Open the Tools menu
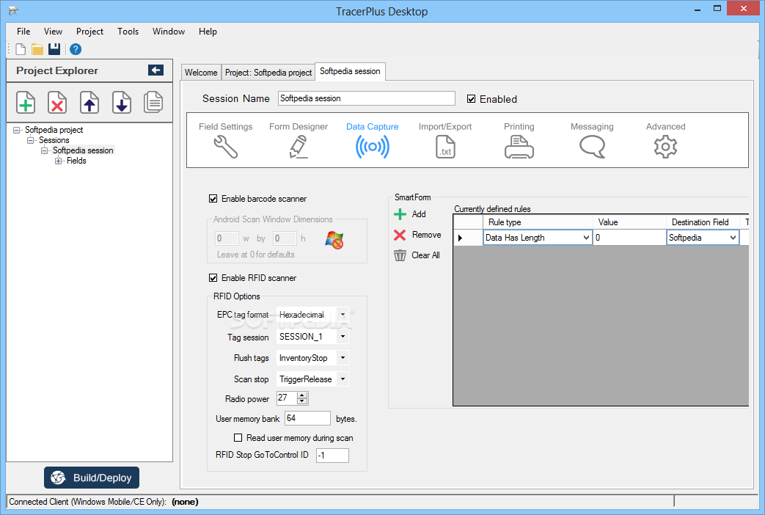Screen dimensions: 765x515 click(x=128, y=32)
